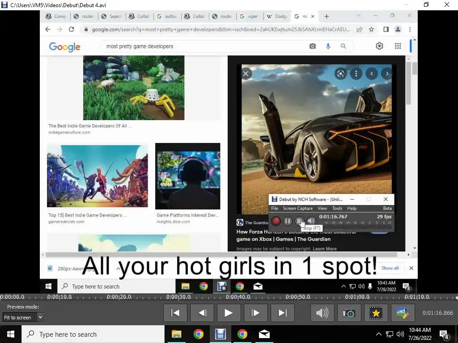Open a new tab with the plus button
This screenshot has width=458, height=343.
tap(327, 17)
